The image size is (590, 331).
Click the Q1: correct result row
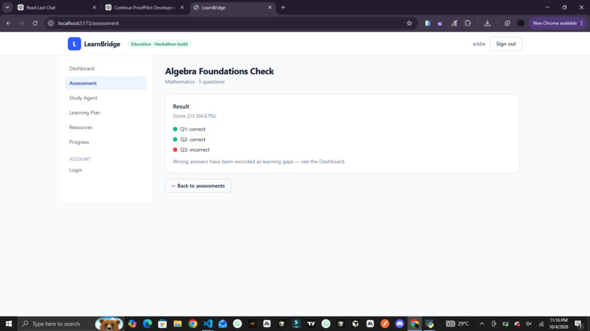tap(190, 129)
